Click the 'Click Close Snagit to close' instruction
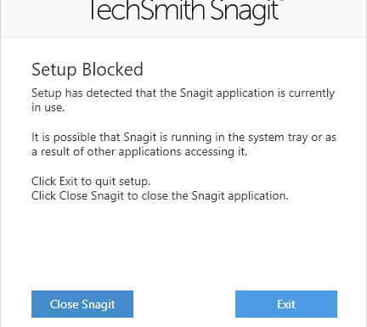This screenshot has width=367, height=327. click(160, 196)
